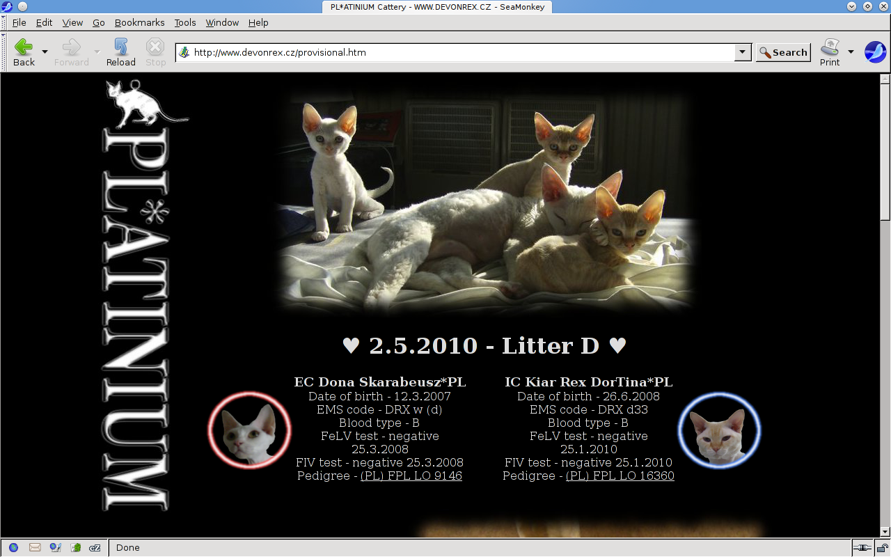891x557 pixels.
Task: Click the name 'IC Kiar Rex DorTina*PL'
Action: [x=589, y=382]
